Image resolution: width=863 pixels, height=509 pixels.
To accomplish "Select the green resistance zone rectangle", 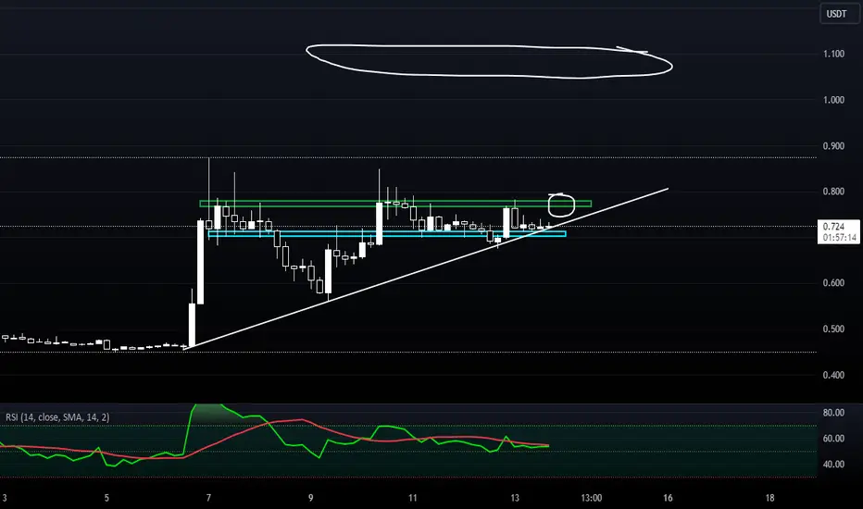I will coord(395,205).
